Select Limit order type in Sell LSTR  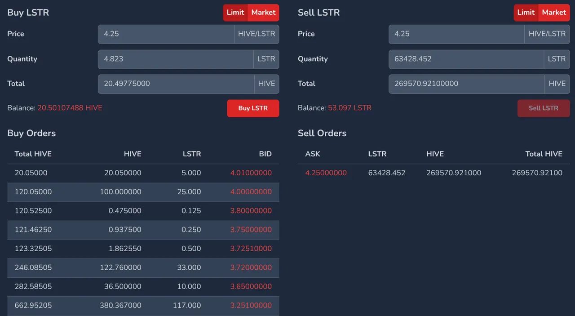[526, 13]
